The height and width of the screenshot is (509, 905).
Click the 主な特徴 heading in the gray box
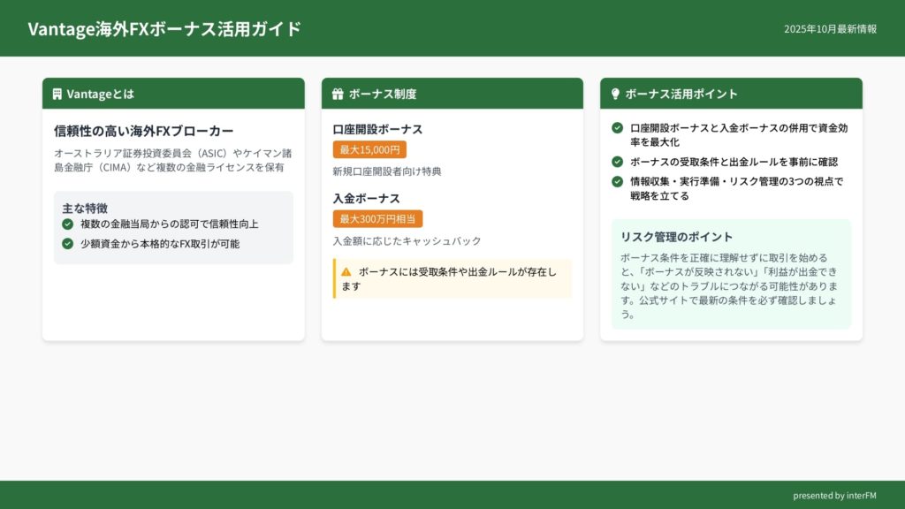click(x=85, y=209)
